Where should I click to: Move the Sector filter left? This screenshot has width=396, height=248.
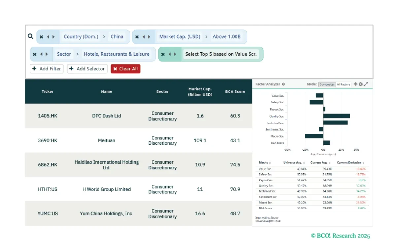click(x=41, y=54)
